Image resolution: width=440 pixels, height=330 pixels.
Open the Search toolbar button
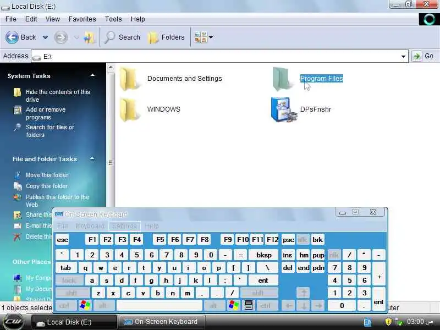[122, 37]
